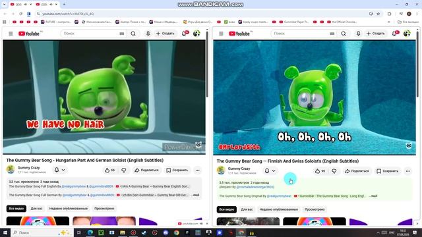422x237 pixels.
Task: Show hidden system tray icons
Action: [x=378, y=232]
